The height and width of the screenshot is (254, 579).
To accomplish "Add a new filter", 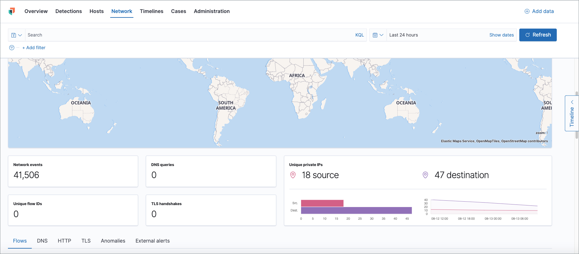I will (34, 48).
